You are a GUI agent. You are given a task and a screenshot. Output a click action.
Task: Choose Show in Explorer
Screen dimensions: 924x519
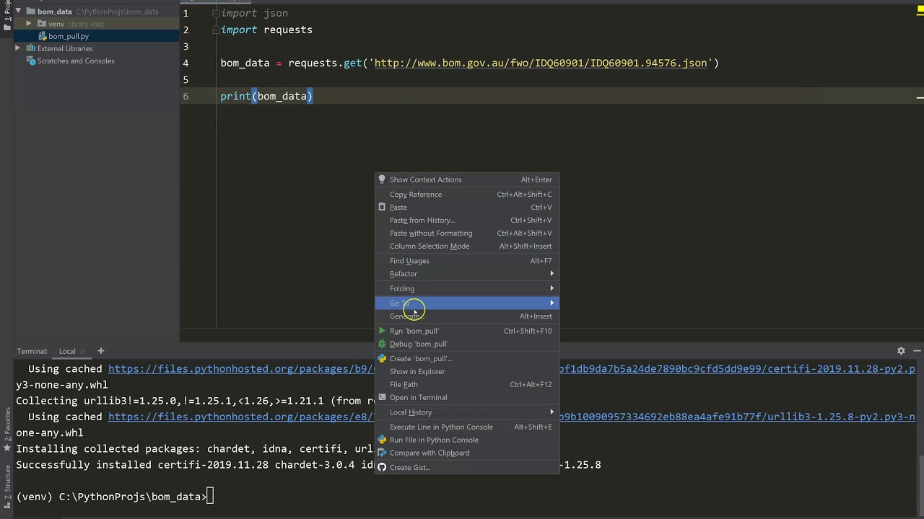point(466,371)
